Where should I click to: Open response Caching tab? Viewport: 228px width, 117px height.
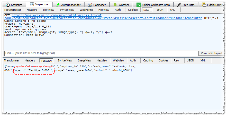(x=148, y=60)
